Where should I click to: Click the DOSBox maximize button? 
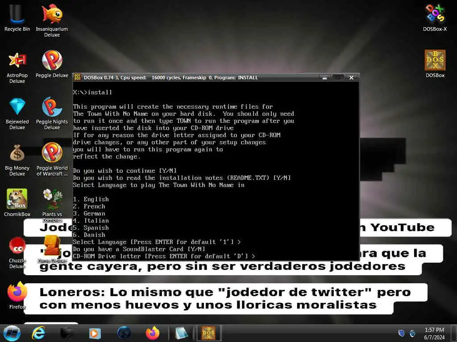[x=338, y=77]
